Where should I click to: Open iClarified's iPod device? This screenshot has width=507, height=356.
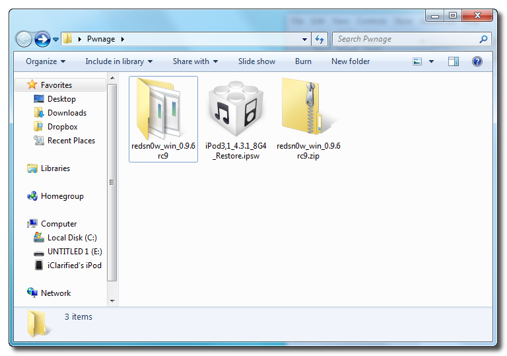[x=74, y=265]
